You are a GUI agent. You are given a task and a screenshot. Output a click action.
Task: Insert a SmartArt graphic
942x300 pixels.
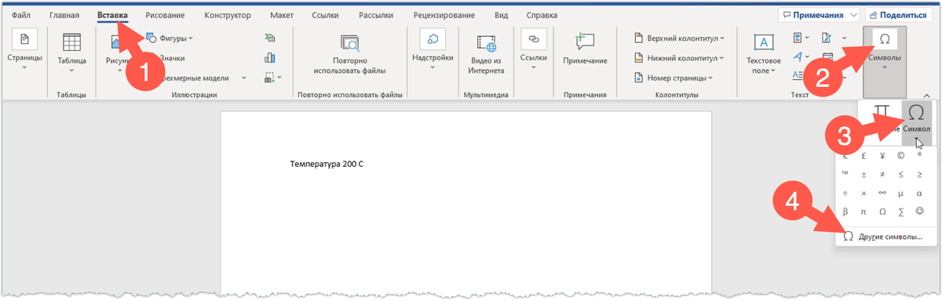pyautogui.click(x=270, y=38)
